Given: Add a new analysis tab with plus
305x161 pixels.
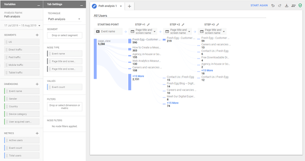Looking at the screenshot, I should pos(129,6).
